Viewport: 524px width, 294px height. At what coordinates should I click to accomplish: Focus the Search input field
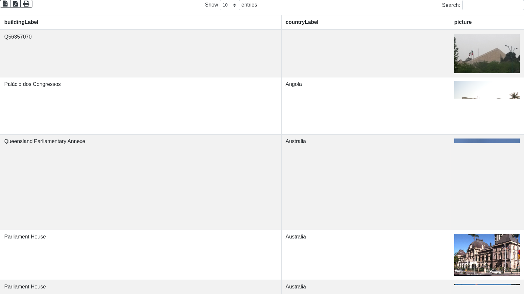click(493, 5)
